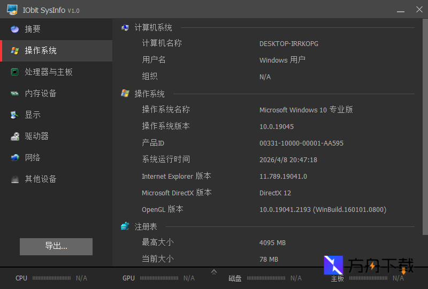Click the IObit SysInfo app logo icon
428x289 pixels.
click(x=12, y=10)
